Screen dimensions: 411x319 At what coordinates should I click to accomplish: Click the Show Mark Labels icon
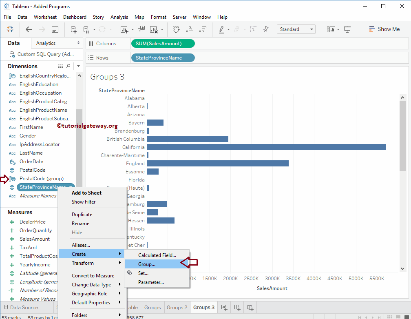[x=254, y=29]
